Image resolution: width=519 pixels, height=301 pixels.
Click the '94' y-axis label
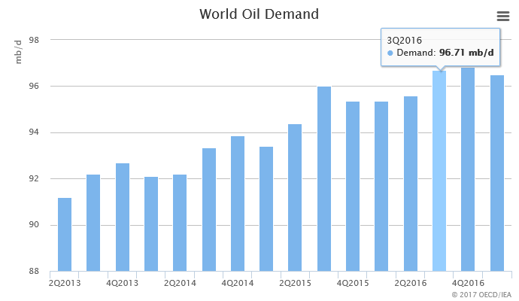34,132
